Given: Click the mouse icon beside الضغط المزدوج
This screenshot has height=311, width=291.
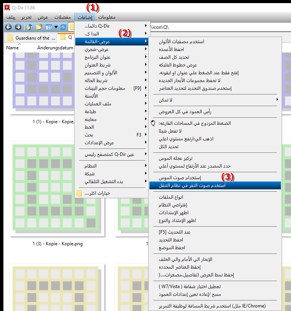Looking at the screenshot, I should (x=153, y=123).
